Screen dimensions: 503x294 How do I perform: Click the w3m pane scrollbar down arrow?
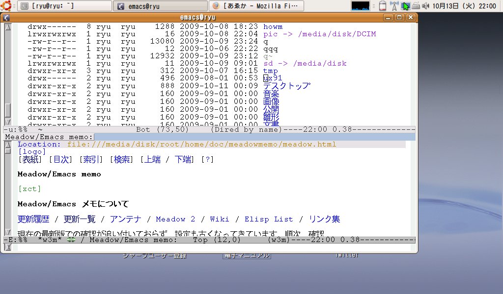click(x=8, y=233)
